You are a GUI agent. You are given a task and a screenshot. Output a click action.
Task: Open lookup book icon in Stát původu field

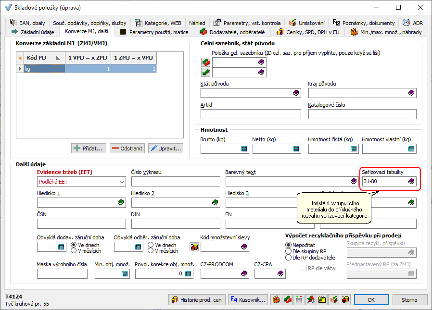click(x=296, y=93)
